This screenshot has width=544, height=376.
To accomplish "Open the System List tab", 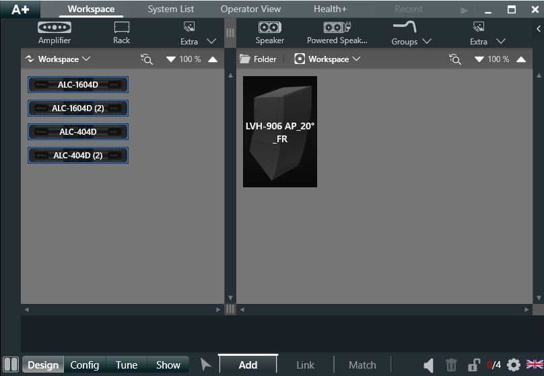I will (171, 9).
